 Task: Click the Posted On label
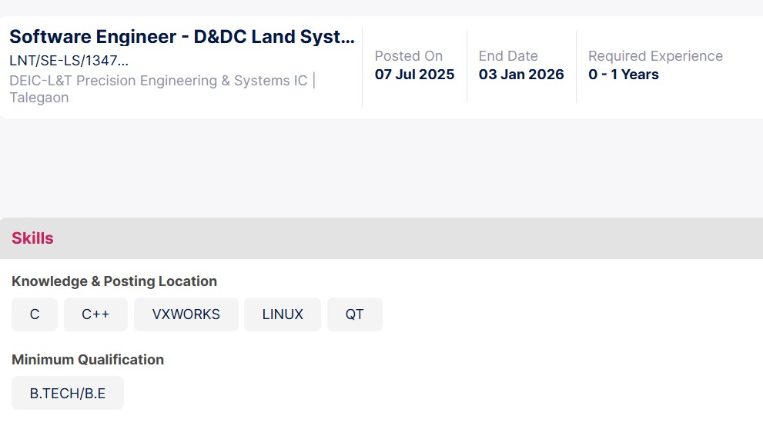(409, 56)
